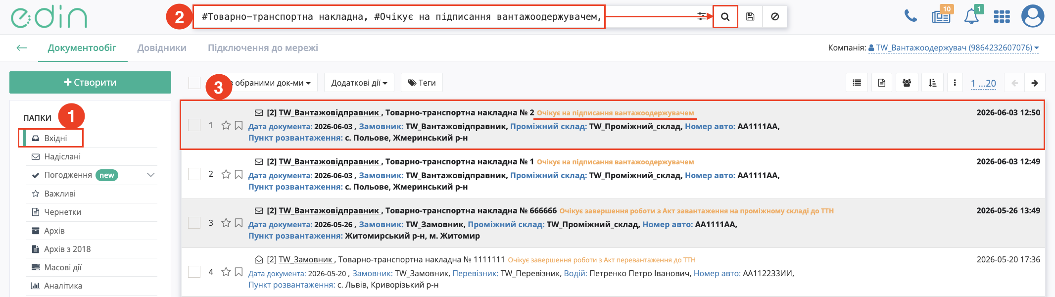Click the timestamp 2026-05-26 13:49
This screenshot has width=1055, height=297.
[x=1008, y=210]
